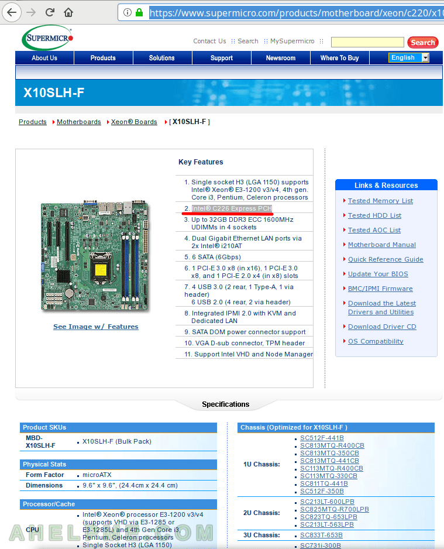Click the browser Back arrow button
Image resolution: width=444 pixels, height=549 pixels.
click(12, 13)
